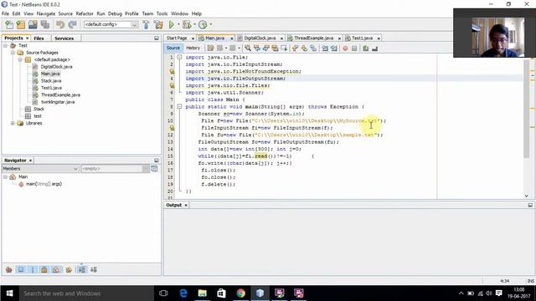
Task: Switch to the Files tab
Action: [x=39, y=38]
